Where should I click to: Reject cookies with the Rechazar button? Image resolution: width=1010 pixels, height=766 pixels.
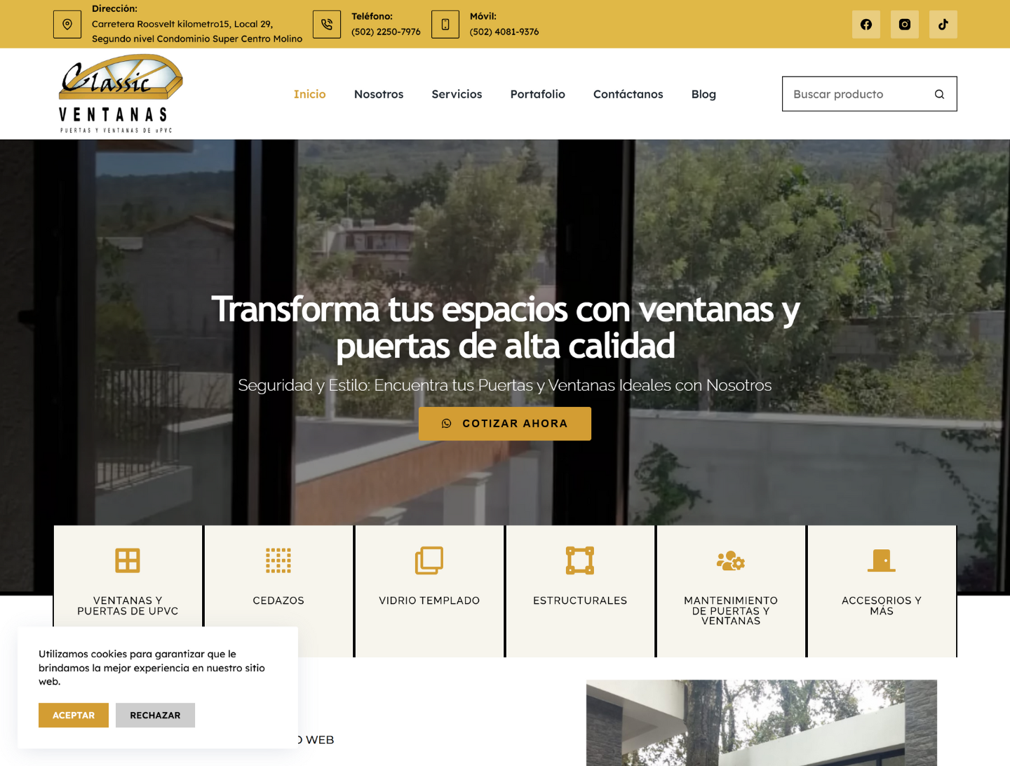(x=155, y=715)
